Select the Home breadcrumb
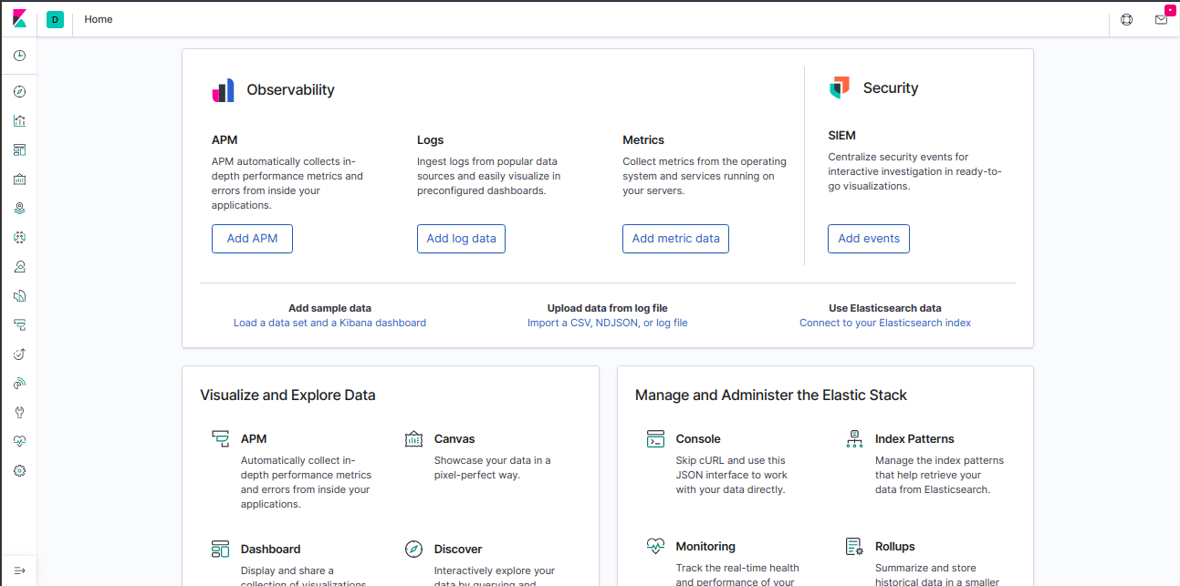Viewport: 1180px width, 586px height. (x=98, y=19)
